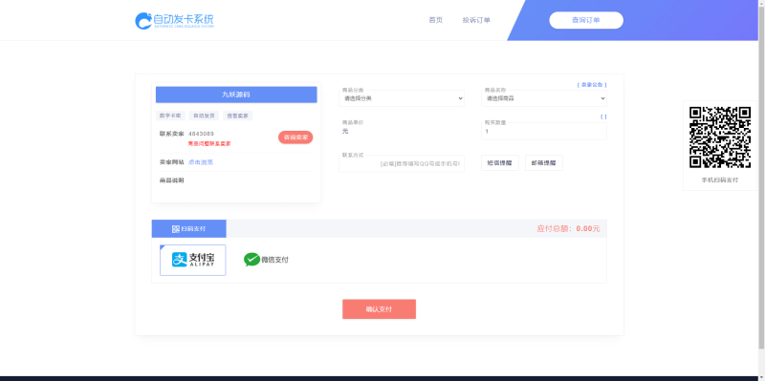Click the empty brackets link above 购买数量
This screenshot has width=765, height=381.
[603, 116]
